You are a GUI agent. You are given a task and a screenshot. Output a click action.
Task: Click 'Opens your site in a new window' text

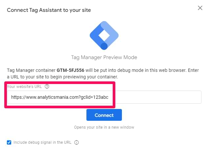point(104,127)
